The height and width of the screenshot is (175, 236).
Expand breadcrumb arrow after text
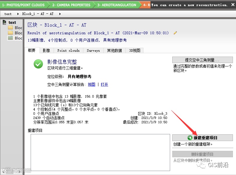tap(18, 14)
